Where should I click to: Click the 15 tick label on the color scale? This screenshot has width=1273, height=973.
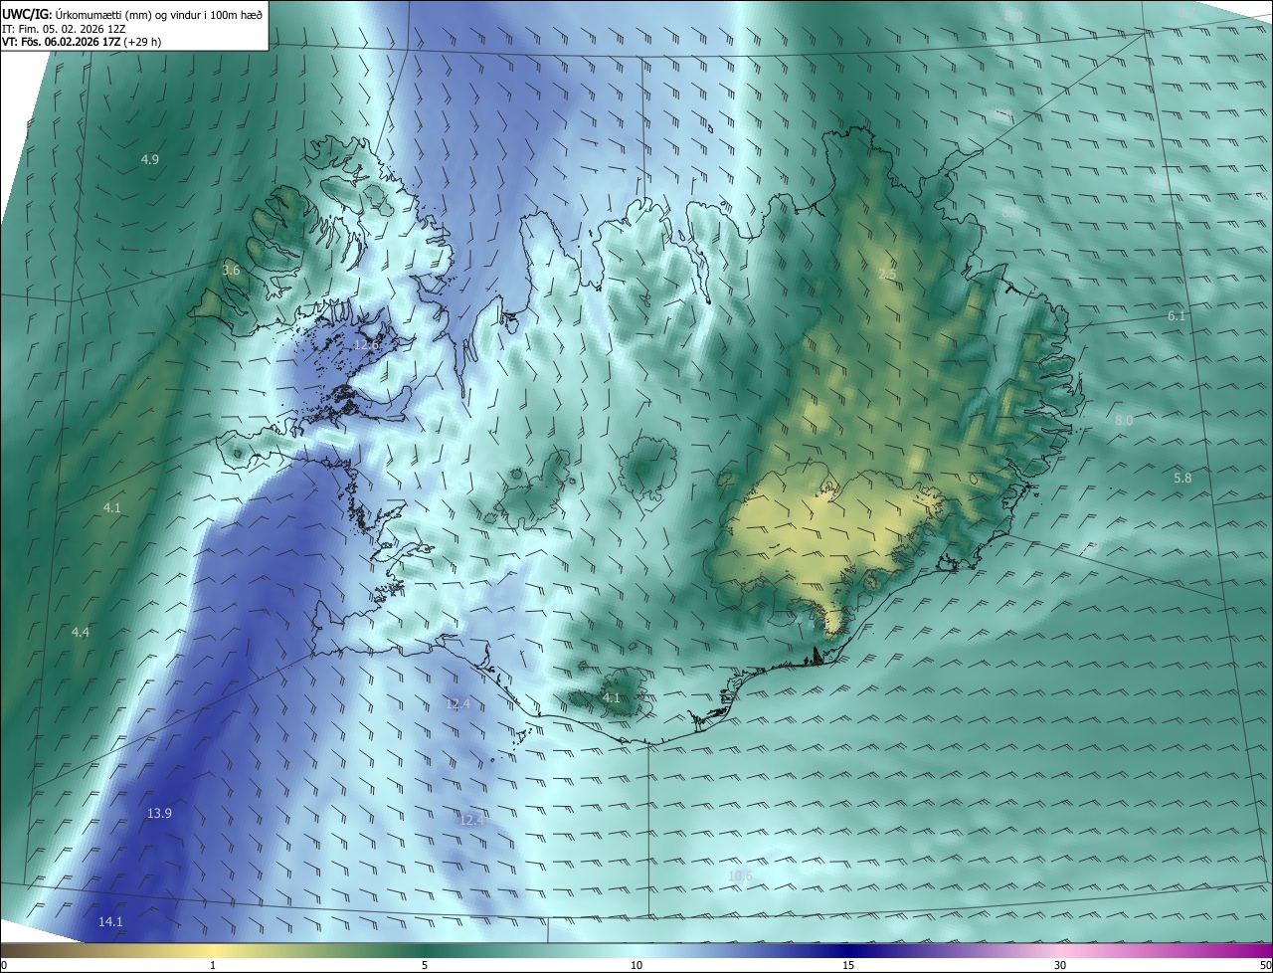click(848, 965)
